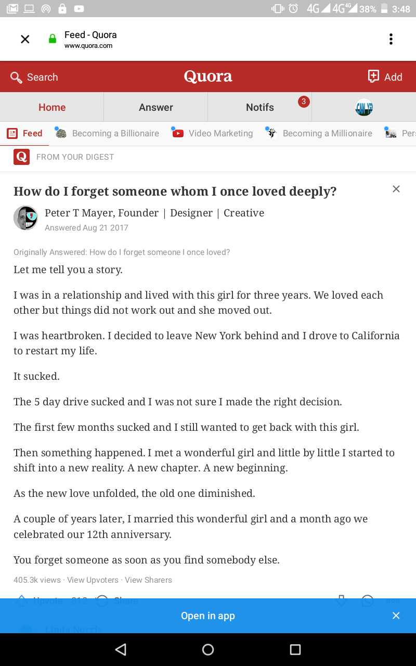Viewport: 416px width, 666px height.
Task: Switch to the Answer tab
Action: tap(156, 107)
